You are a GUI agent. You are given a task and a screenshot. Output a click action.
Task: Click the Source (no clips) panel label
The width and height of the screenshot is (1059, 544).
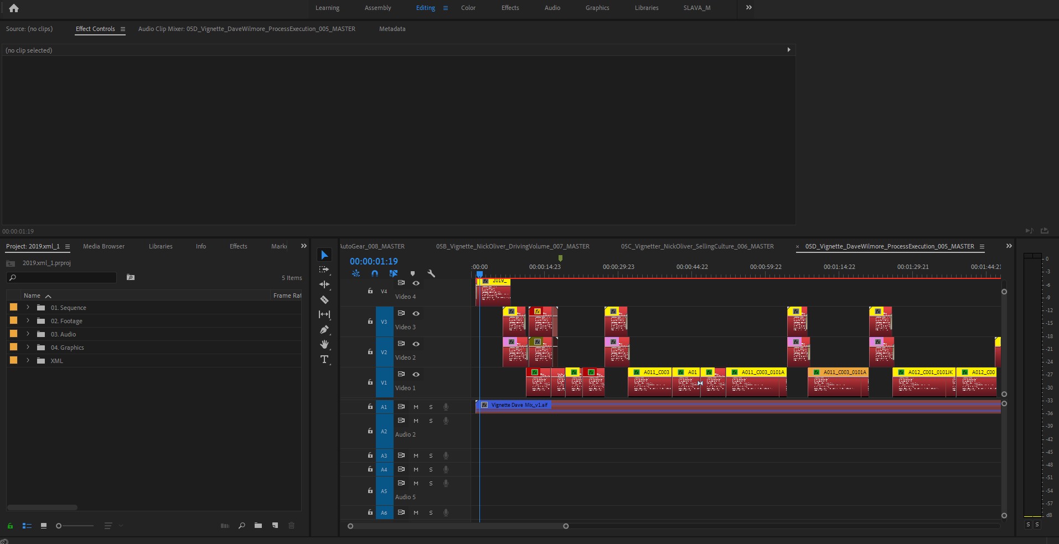[x=29, y=29]
